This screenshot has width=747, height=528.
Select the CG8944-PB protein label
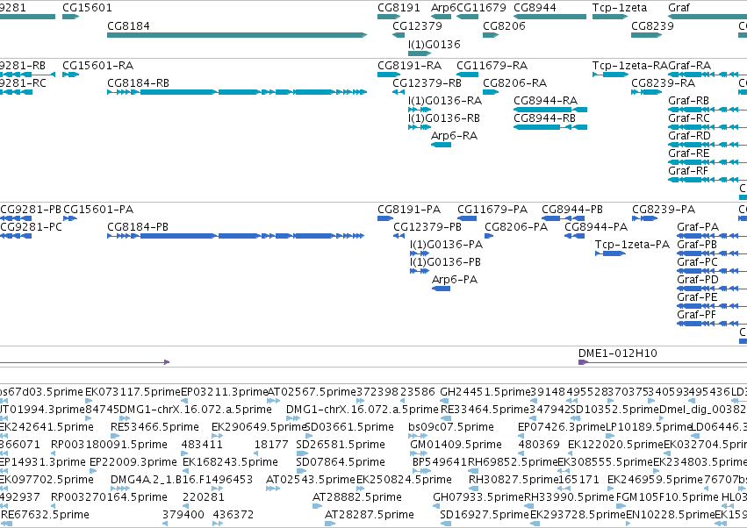[572, 210]
